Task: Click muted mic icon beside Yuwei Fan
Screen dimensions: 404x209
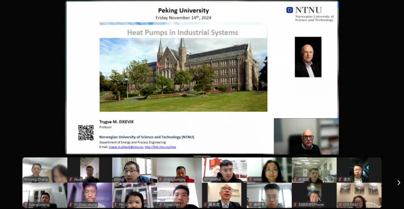Action: (x=160, y=205)
